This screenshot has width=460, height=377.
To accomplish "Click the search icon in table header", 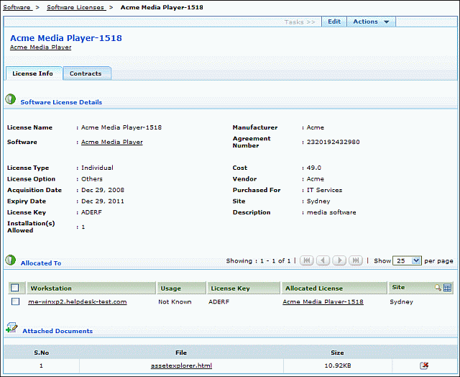I will point(438,288).
